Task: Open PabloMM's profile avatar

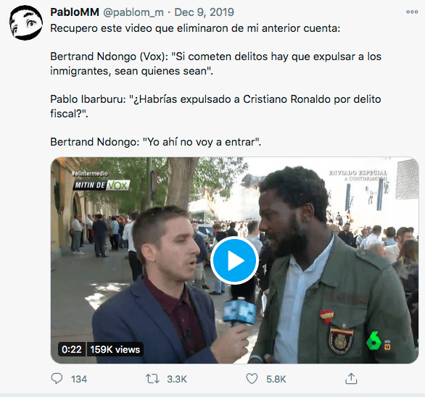Action: tap(26, 23)
